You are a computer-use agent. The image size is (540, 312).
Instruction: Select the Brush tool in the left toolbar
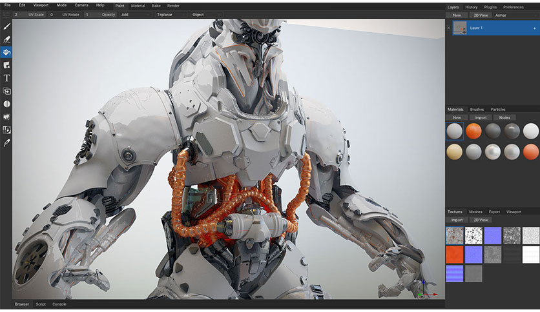tap(6, 26)
